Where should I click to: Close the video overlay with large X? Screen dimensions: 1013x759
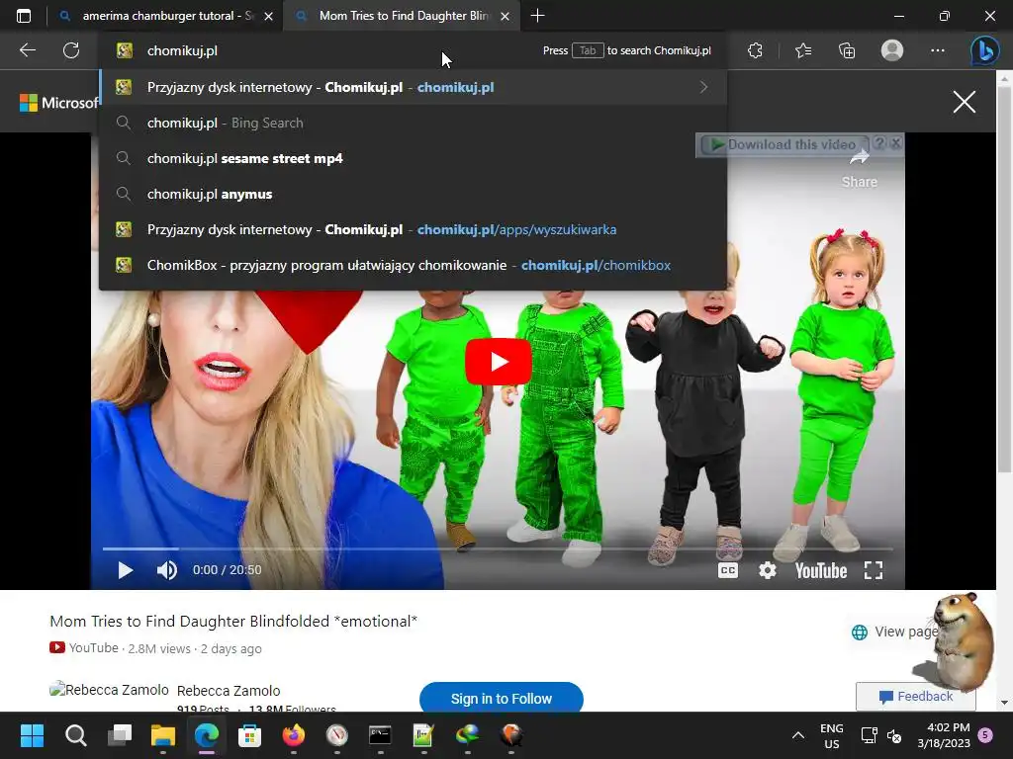coord(964,102)
